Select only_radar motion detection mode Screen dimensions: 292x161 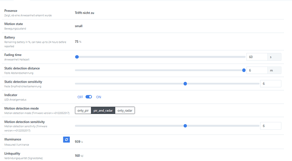pyautogui.click(x=125, y=110)
